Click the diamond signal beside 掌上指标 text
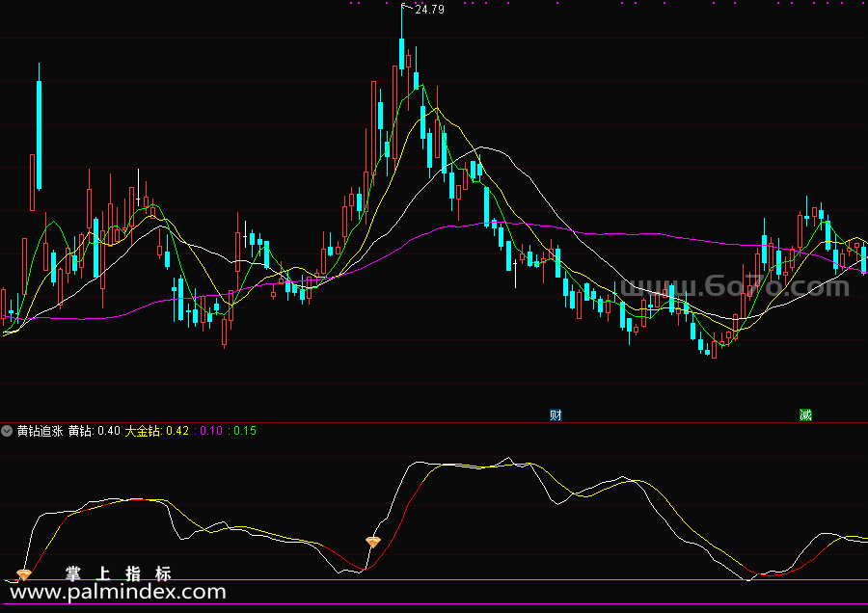The image size is (868, 613). [x=23, y=574]
